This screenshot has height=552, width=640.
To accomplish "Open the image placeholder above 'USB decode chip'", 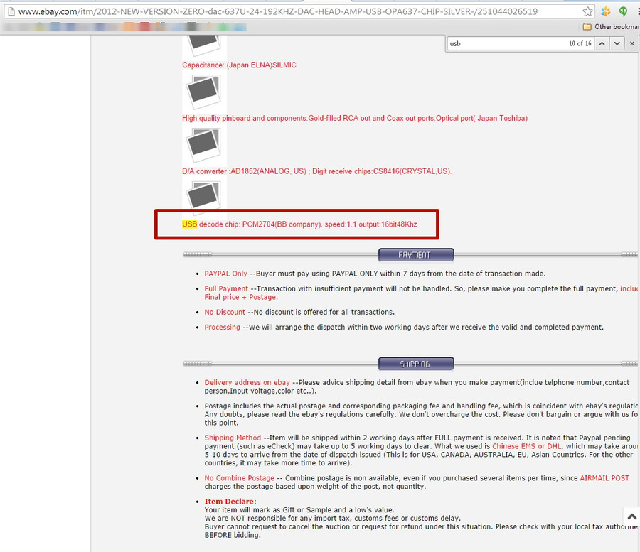I will [203, 197].
